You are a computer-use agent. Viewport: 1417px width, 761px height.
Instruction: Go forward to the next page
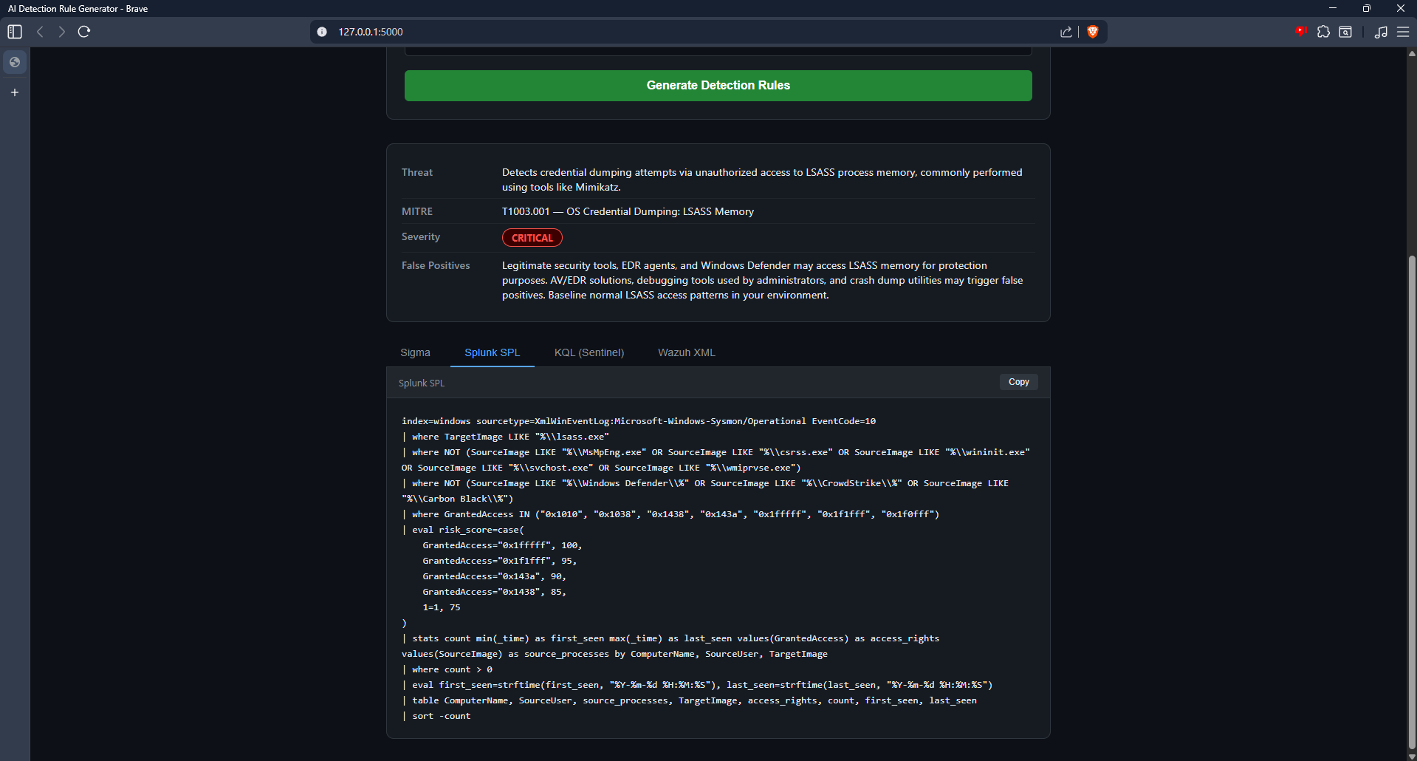pyautogui.click(x=62, y=32)
